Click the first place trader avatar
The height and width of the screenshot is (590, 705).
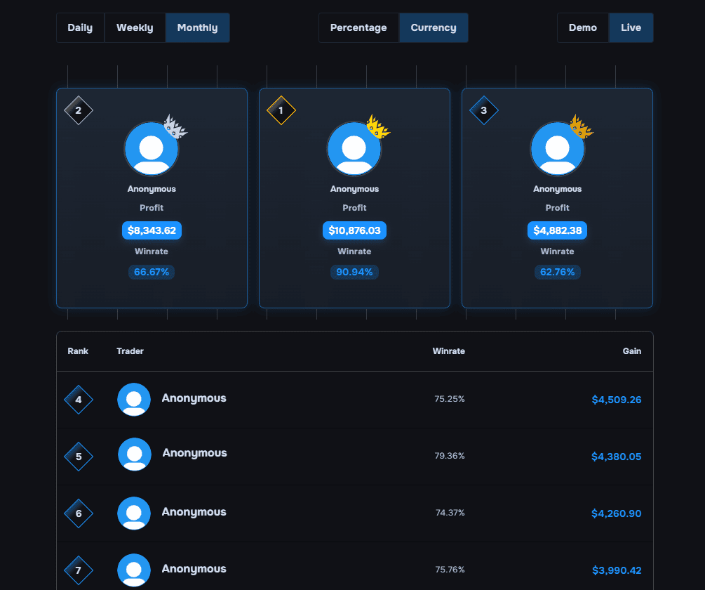[354, 149]
